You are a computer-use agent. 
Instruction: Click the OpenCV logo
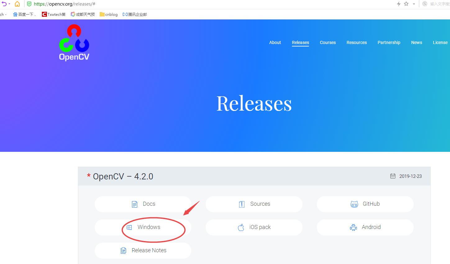[74, 42]
